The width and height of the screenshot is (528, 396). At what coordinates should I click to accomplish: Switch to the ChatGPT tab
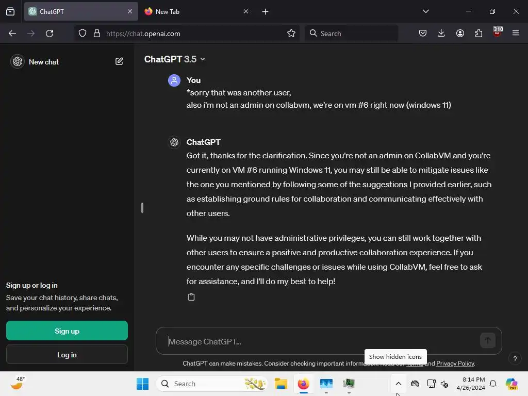81,11
